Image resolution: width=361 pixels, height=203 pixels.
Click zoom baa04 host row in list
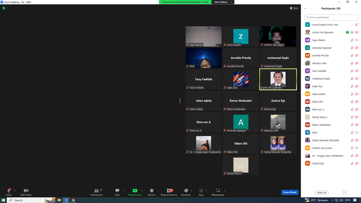[x=331, y=25]
